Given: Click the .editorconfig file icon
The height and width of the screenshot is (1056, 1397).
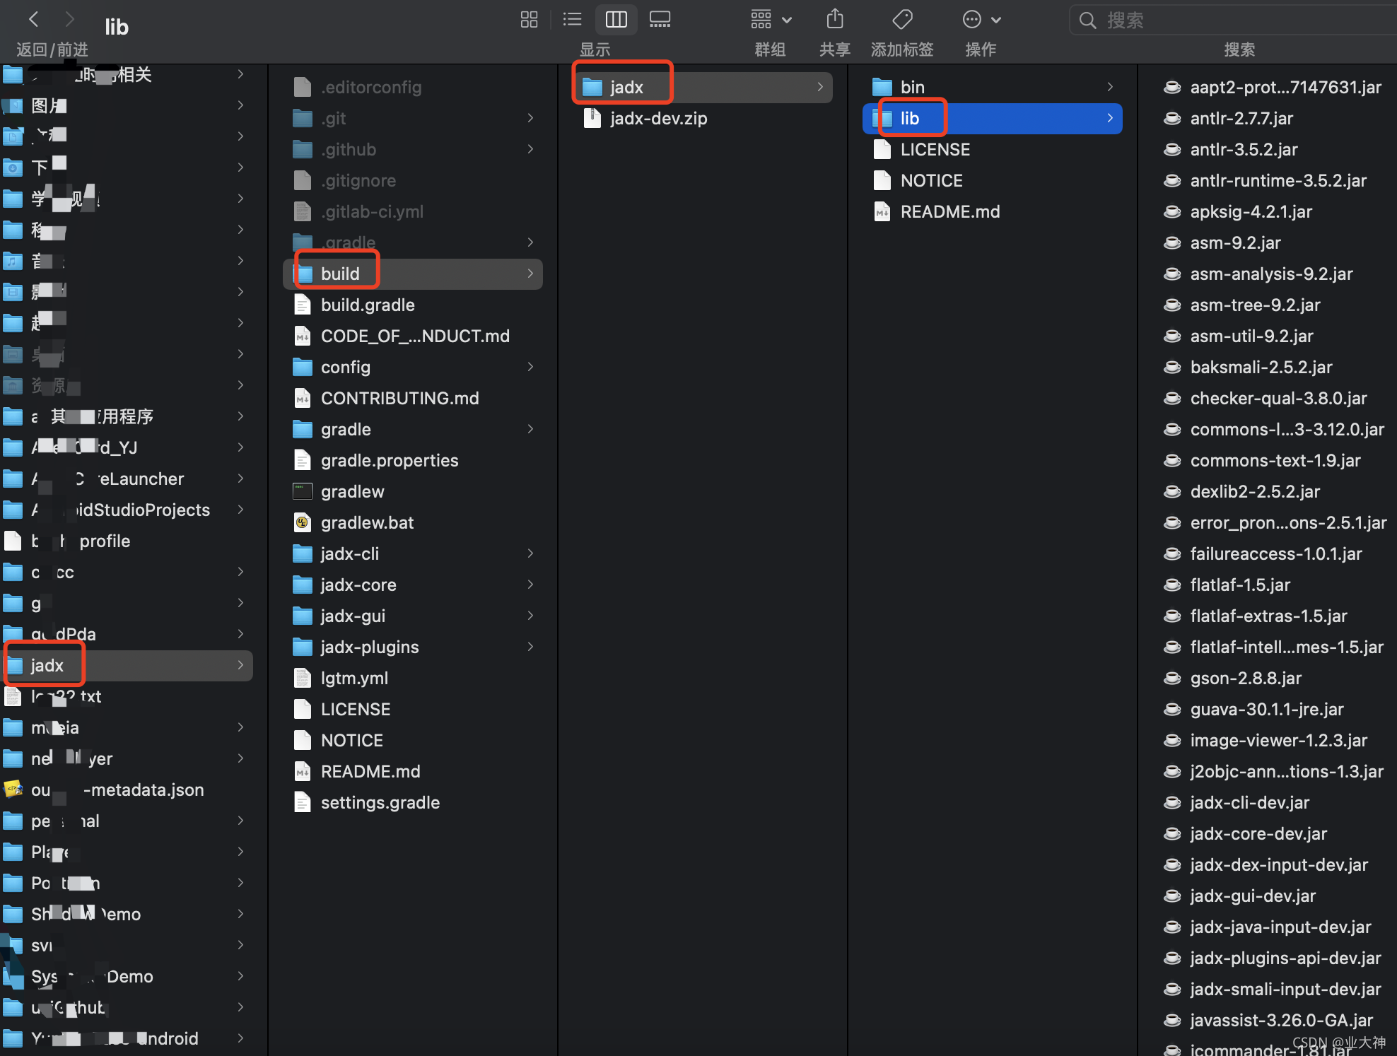Looking at the screenshot, I should click(x=303, y=87).
